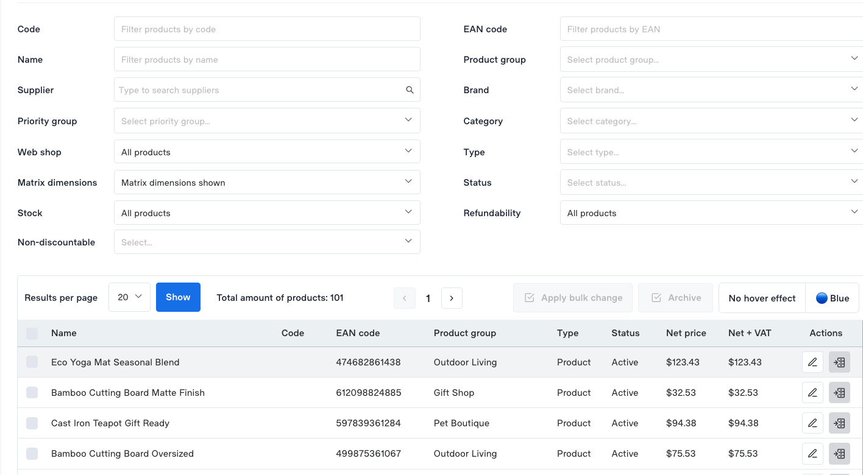This screenshot has height=475, width=863.
Task: Select checkbox for Cast Iron Teapot Gift Ready
Action: (32, 423)
